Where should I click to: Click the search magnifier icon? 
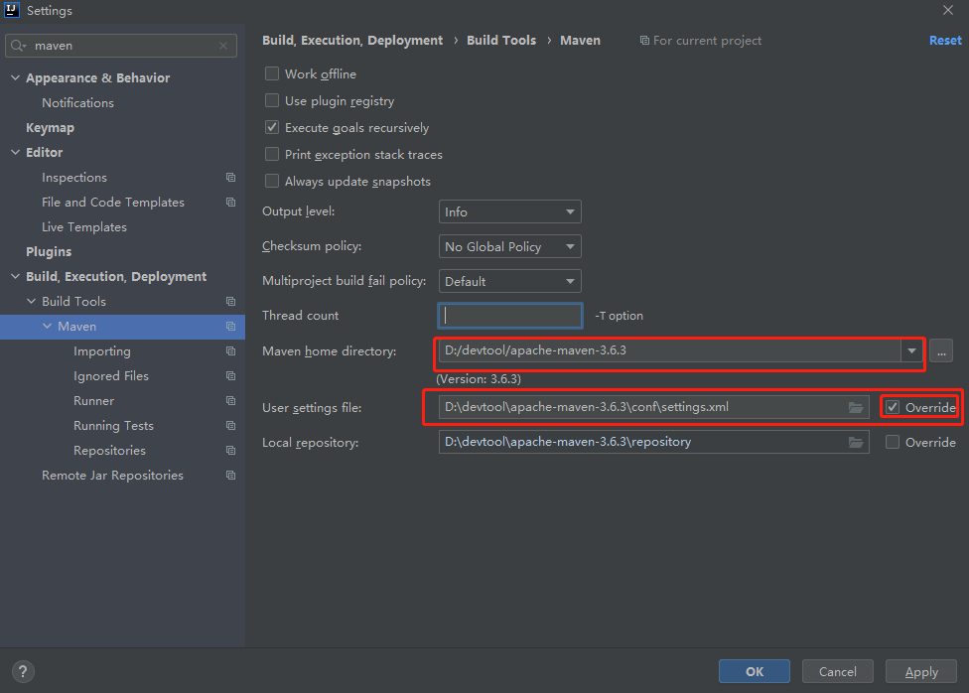click(x=18, y=46)
